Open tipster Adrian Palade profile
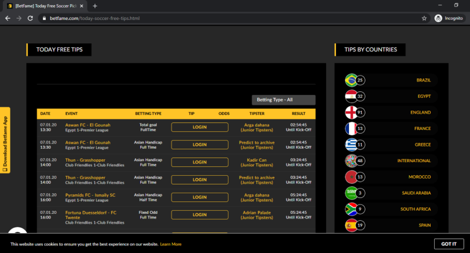 [257, 213]
